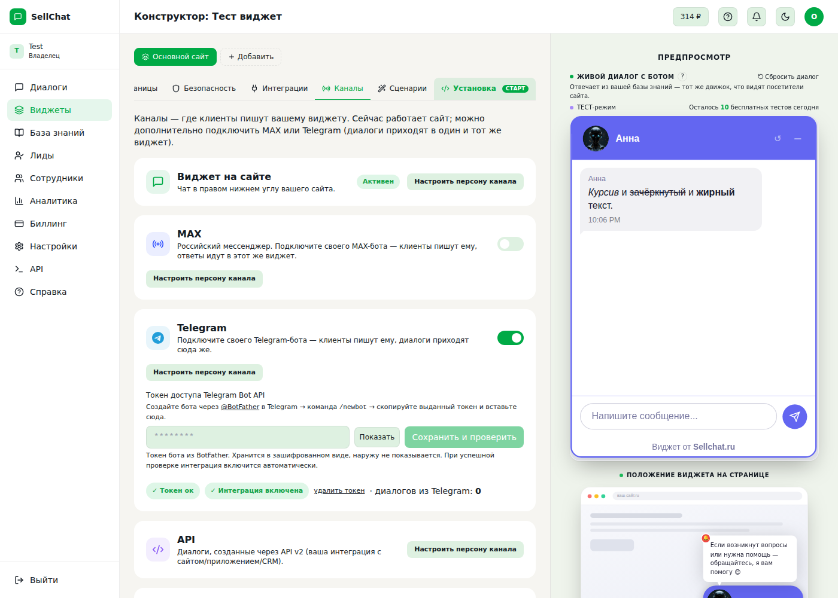The width and height of the screenshot is (838, 598).
Task: Open API section in the sidebar
Action: 59,269
